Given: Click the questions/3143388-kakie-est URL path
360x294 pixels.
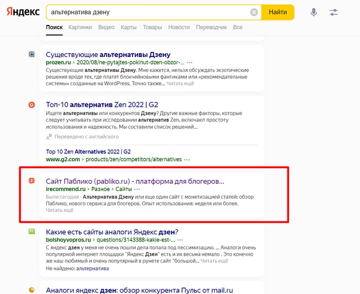Looking at the screenshot, I should pyautogui.click(x=136, y=240).
